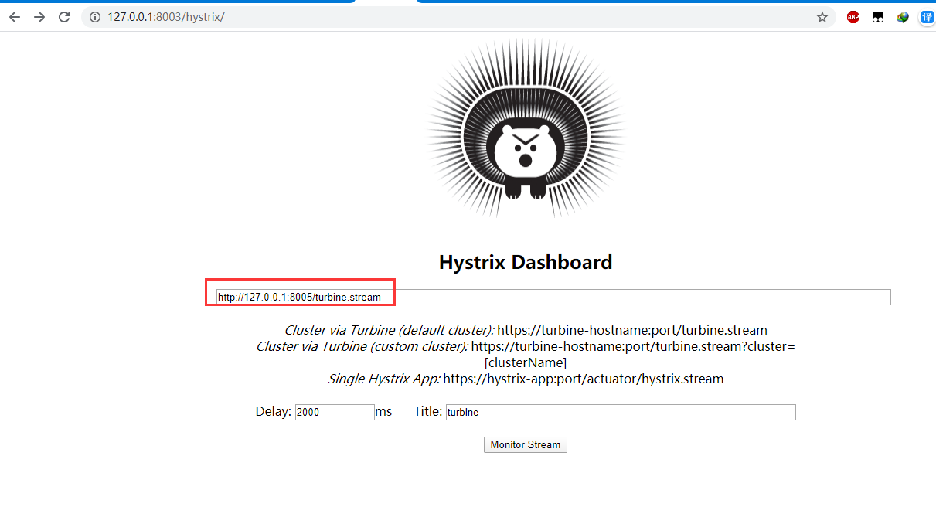View site information icon in address bar
The width and height of the screenshot is (936, 507).
click(x=94, y=17)
